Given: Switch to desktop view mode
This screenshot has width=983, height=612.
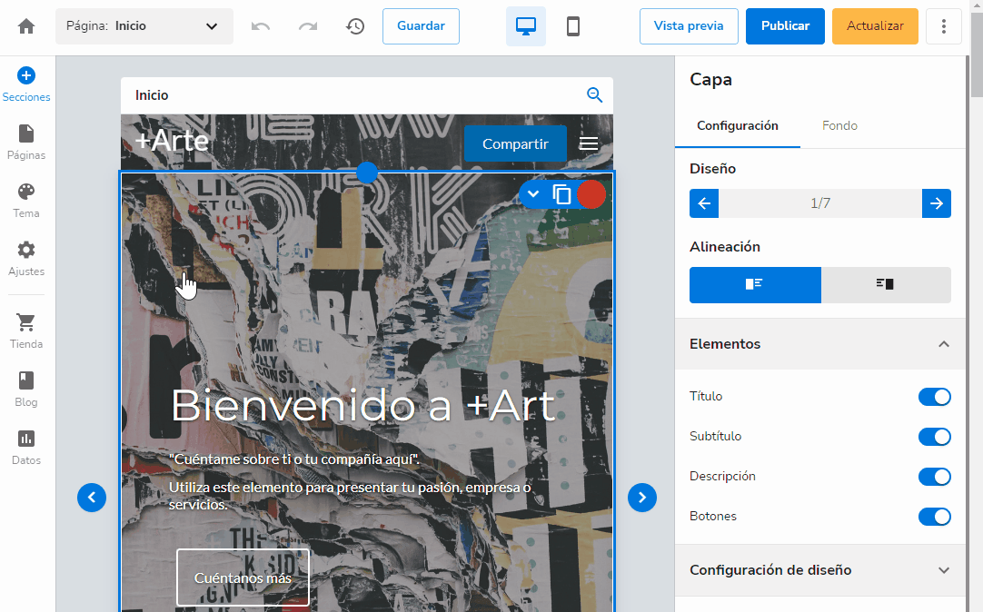Looking at the screenshot, I should pyautogui.click(x=525, y=26).
